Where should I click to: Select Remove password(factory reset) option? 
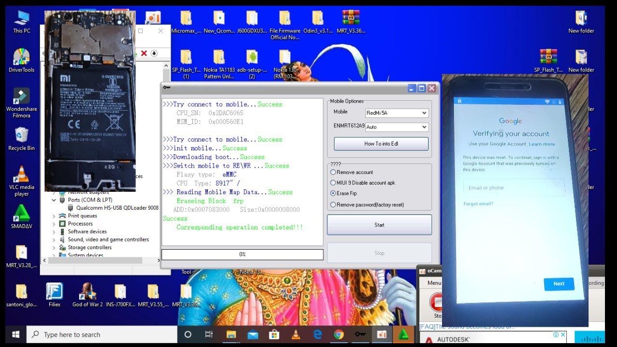click(x=367, y=205)
